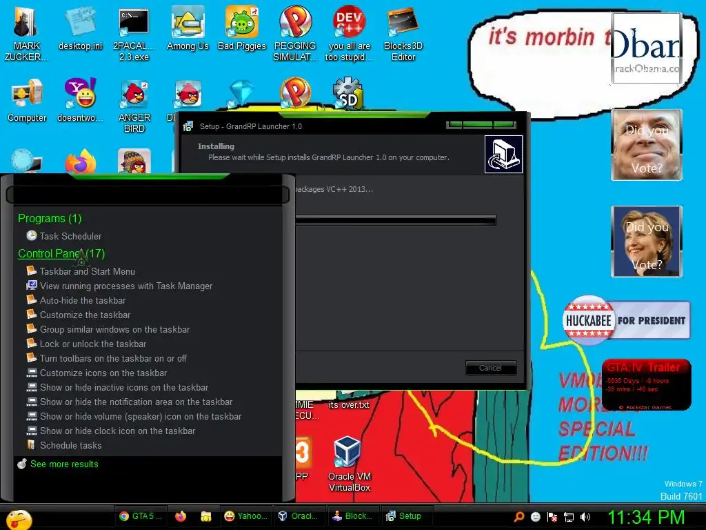
Task: Click the setup computer icon in installer header
Action: pos(503,154)
